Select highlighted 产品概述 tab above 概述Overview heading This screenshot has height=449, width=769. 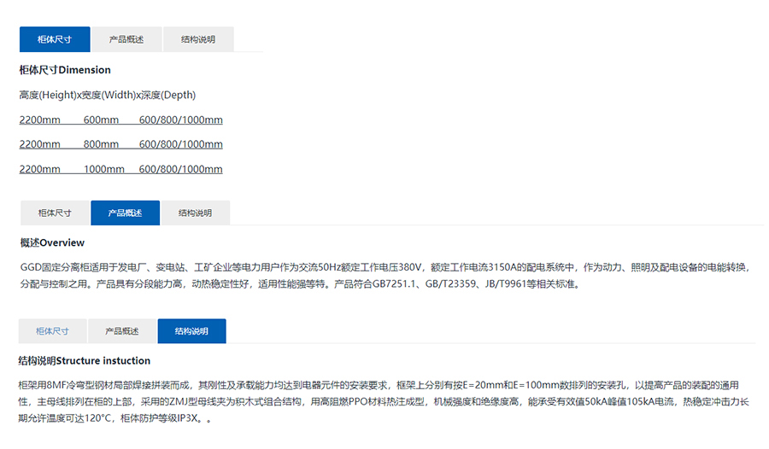click(x=125, y=213)
